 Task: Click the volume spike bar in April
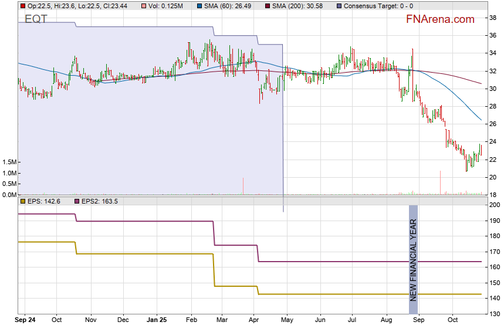tap(242, 185)
